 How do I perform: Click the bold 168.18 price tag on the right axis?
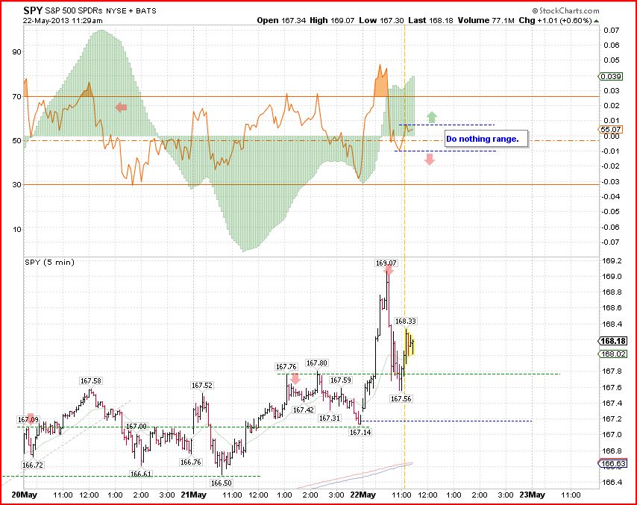pos(613,341)
